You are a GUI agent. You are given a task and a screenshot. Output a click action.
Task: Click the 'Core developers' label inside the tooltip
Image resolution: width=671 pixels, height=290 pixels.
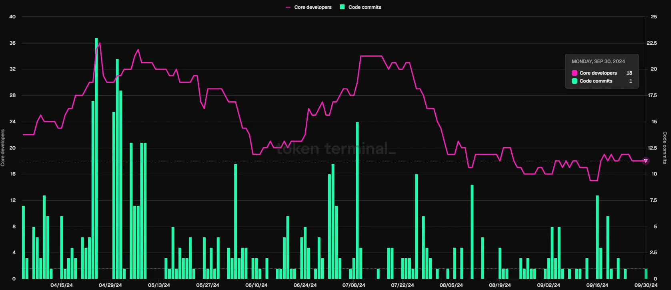point(598,73)
